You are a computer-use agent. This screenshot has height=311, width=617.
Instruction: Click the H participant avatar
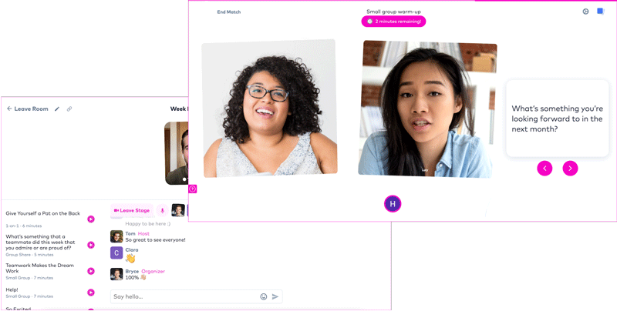click(x=393, y=204)
